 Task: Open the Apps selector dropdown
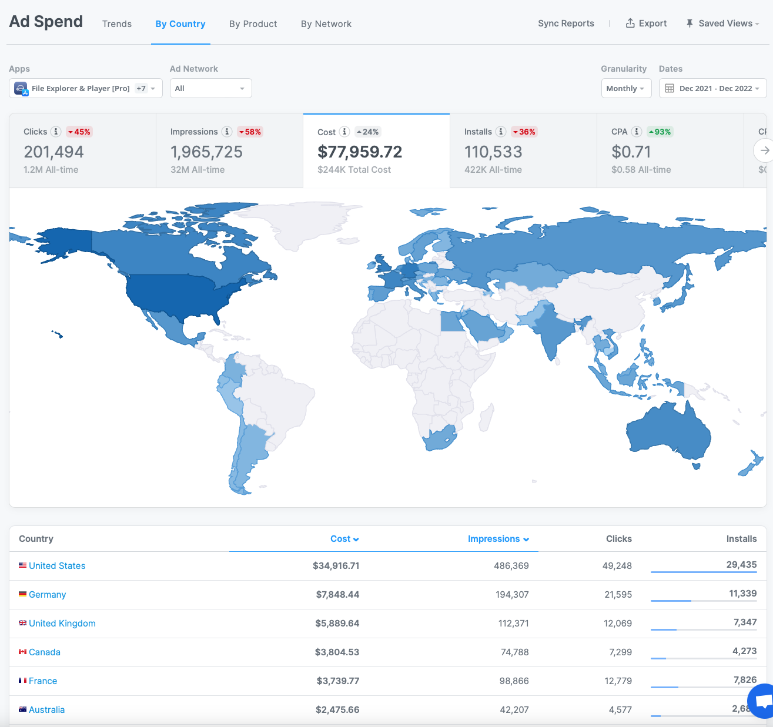(x=86, y=88)
